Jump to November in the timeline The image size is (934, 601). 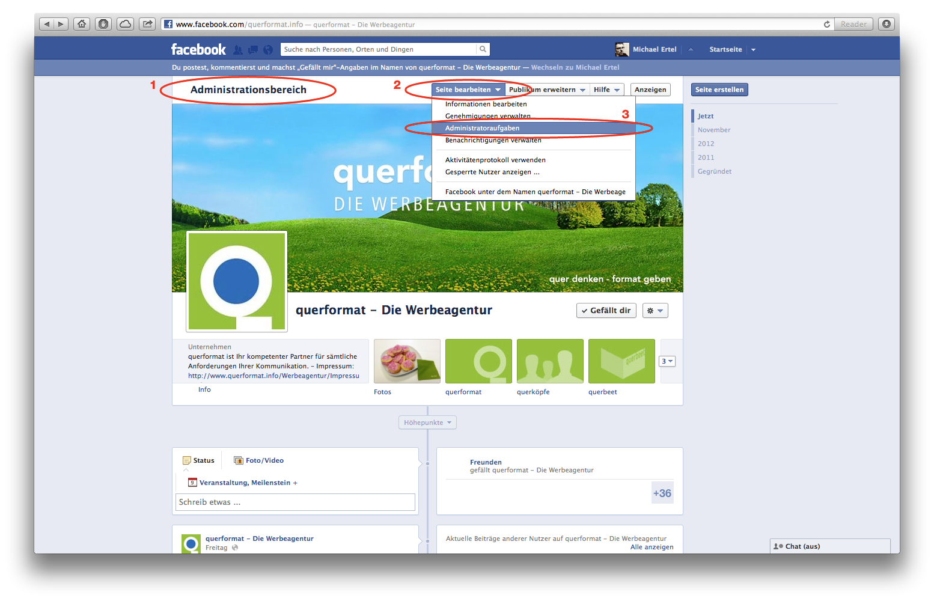pos(714,130)
